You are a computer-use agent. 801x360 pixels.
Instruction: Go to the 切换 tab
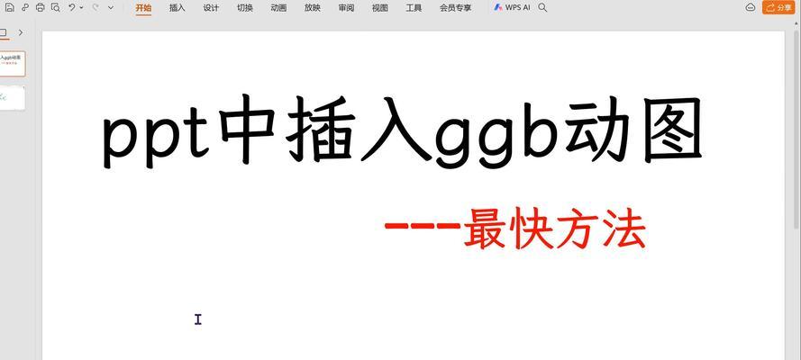point(245,8)
